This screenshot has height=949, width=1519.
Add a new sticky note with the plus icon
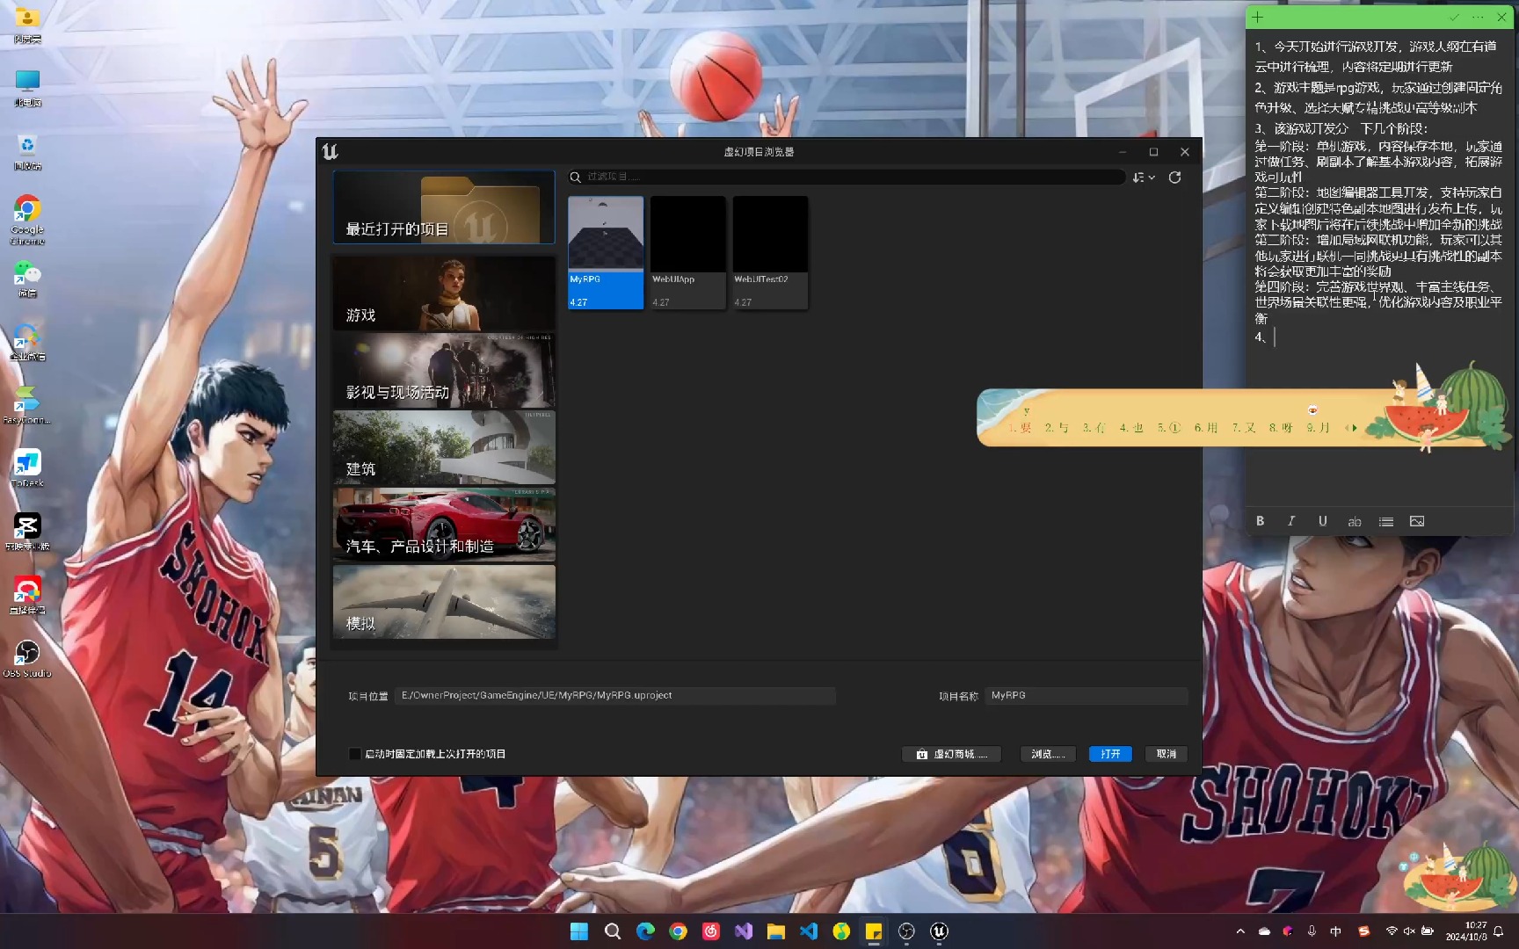pos(1258,17)
